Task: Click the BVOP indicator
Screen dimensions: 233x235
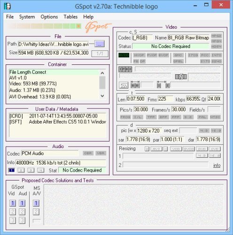Action: pos(163,55)
